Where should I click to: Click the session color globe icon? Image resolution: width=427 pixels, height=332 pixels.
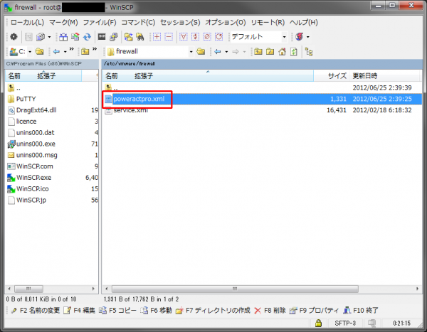point(300,37)
